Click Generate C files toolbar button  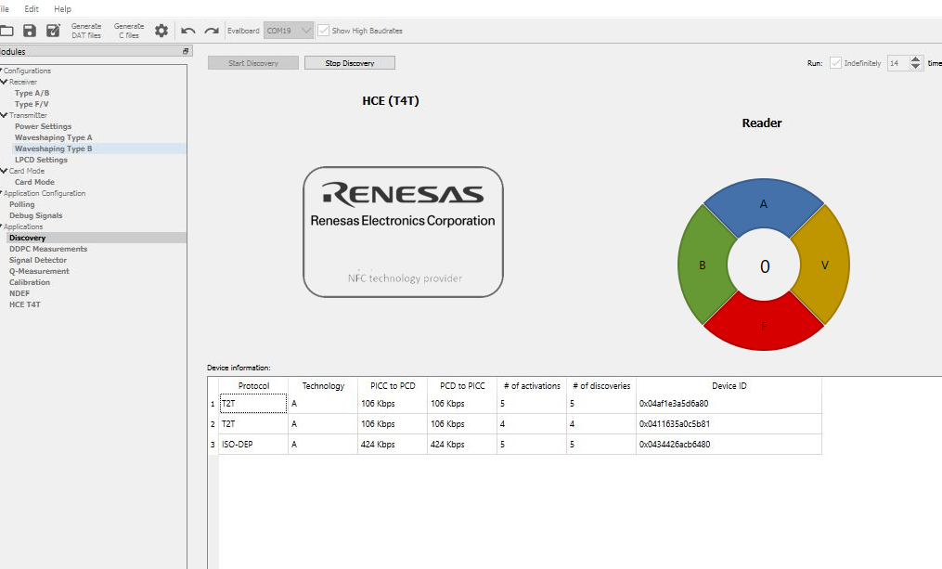click(129, 31)
